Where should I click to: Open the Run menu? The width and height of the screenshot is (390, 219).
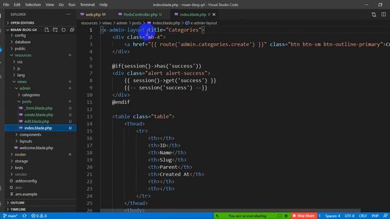pyautogui.click(x=72, y=5)
